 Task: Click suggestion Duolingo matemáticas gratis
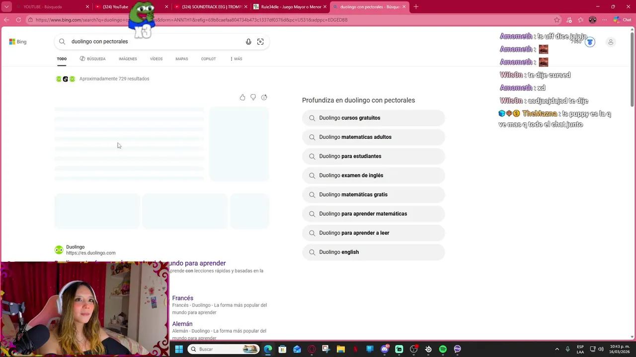pos(373,195)
